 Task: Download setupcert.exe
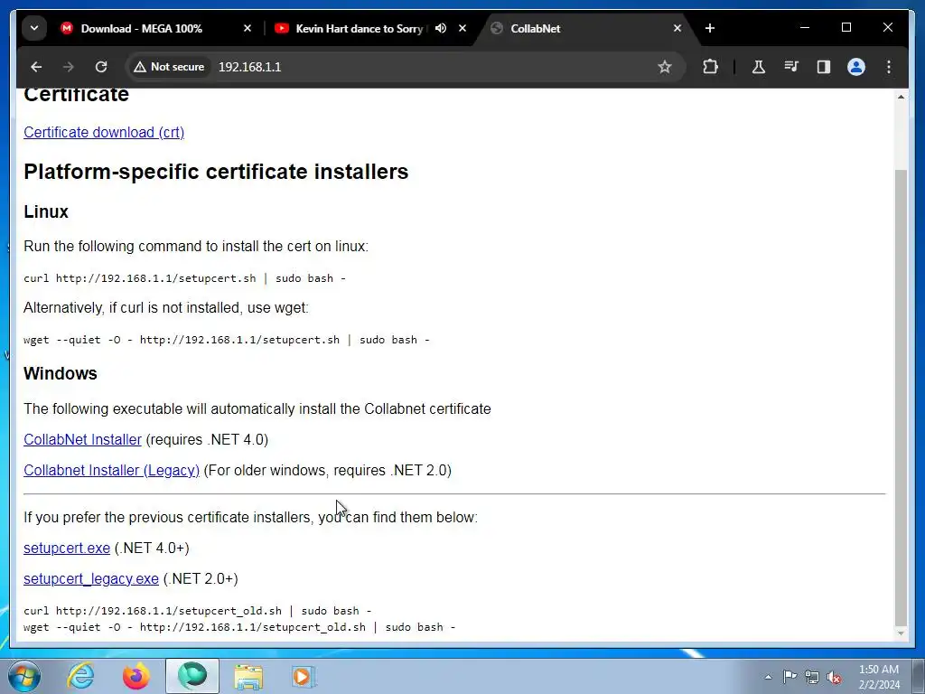pos(67,549)
